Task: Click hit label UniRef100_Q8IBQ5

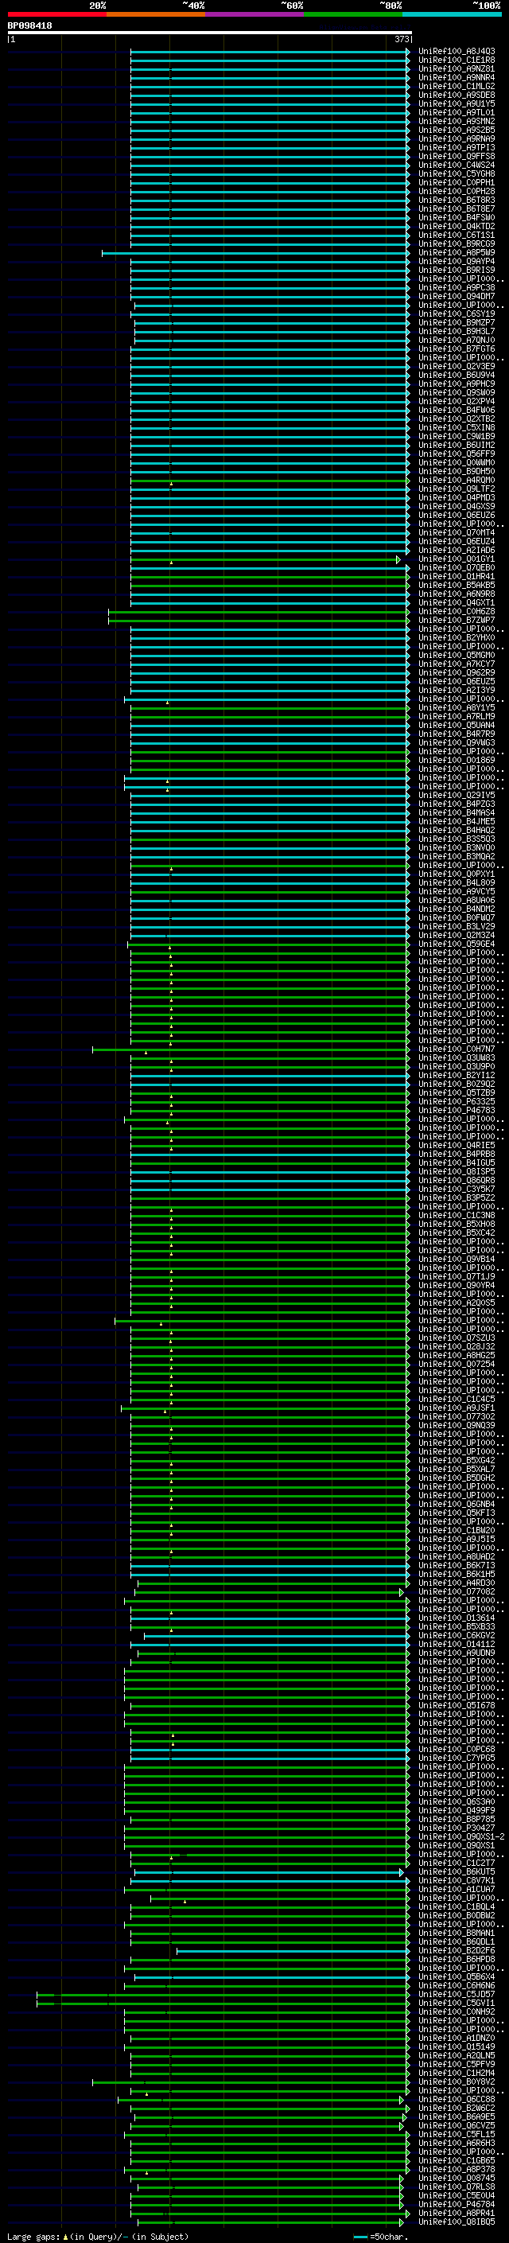Action: (457, 2222)
